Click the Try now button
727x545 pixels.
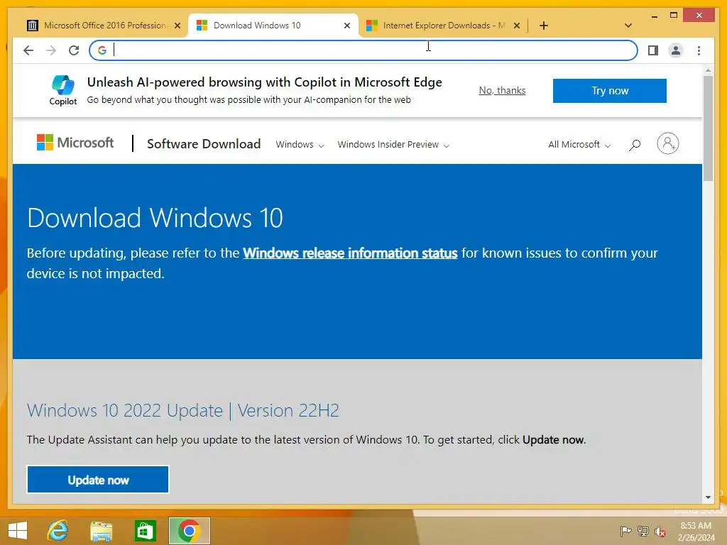(x=610, y=91)
